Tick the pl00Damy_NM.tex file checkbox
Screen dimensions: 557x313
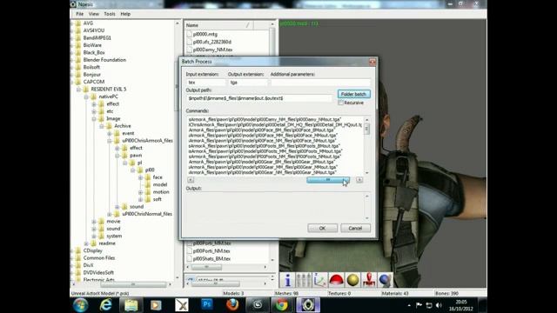coord(189,50)
